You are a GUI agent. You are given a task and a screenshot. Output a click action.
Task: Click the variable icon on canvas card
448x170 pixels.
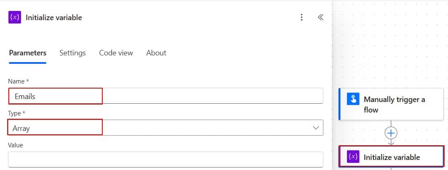click(353, 157)
